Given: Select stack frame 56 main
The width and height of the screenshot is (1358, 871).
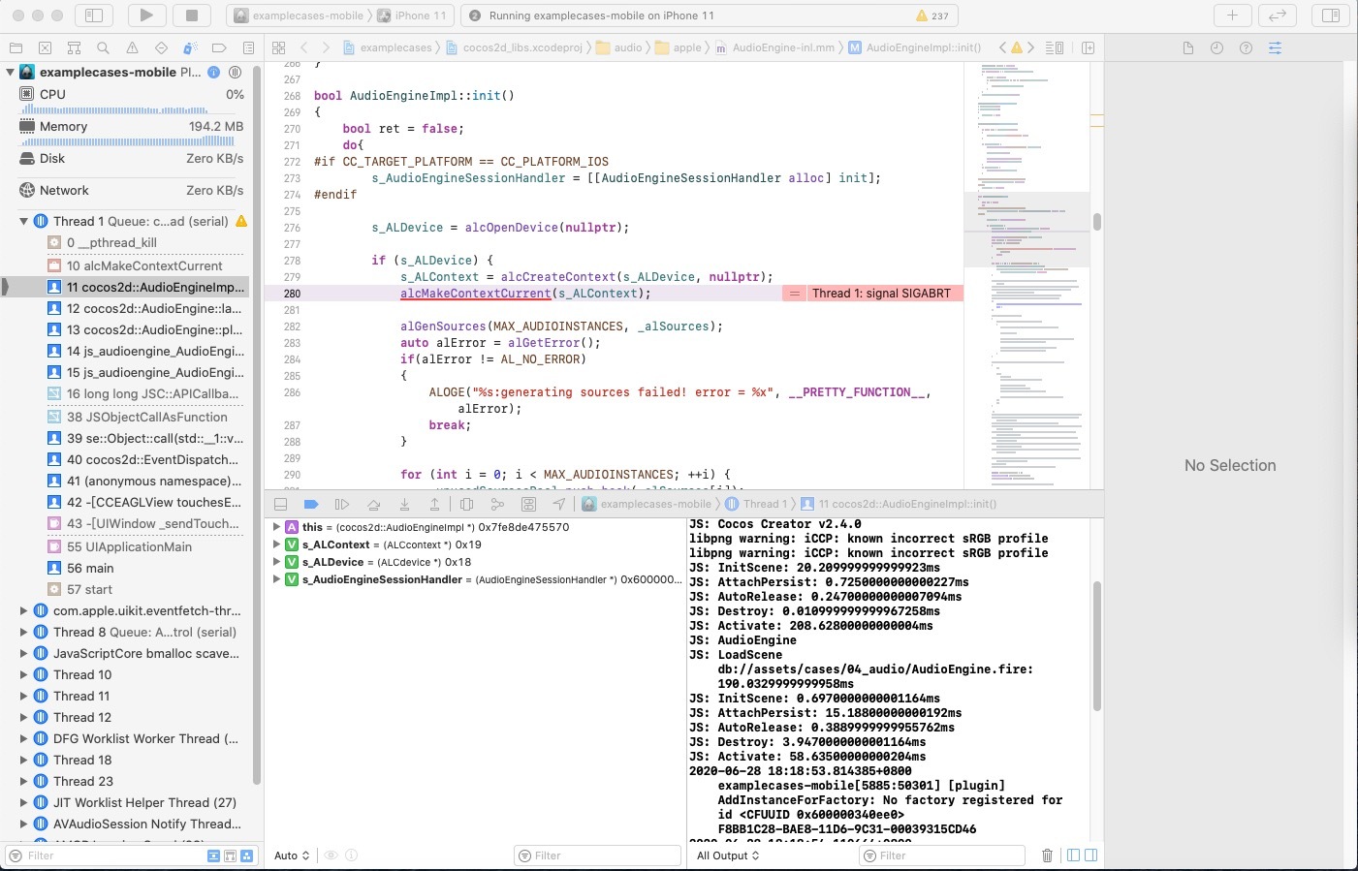Looking at the screenshot, I should 90,568.
